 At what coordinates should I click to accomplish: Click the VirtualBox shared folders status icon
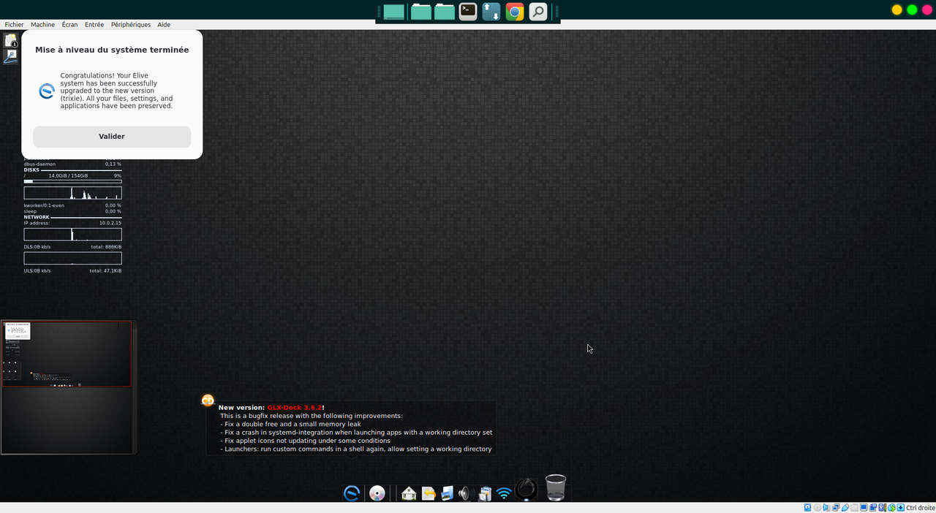pyautogui.click(x=855, y=508)
